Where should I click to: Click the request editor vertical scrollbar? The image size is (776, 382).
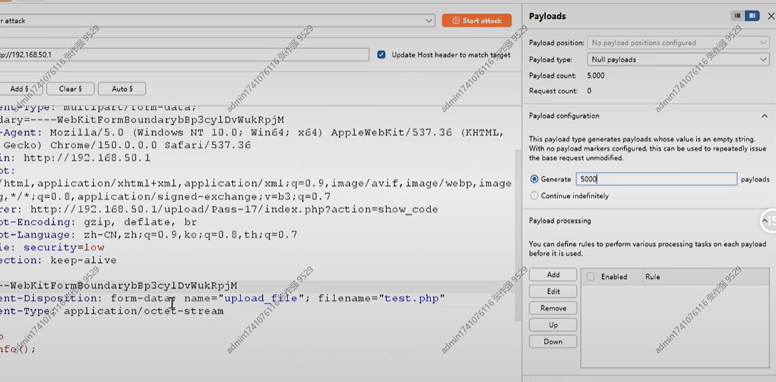(517, 235)
